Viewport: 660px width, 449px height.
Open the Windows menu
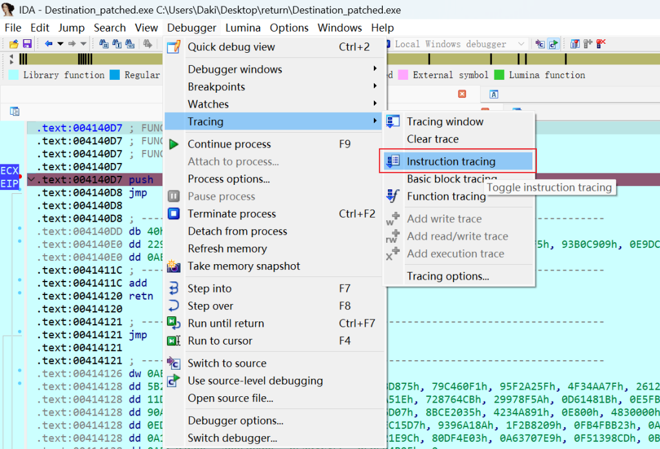pos(340,28)
